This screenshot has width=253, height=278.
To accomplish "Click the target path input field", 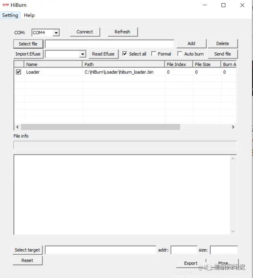I will click(x=101, y=250).
